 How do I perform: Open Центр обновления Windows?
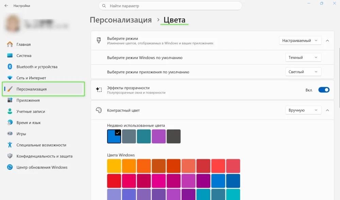click(44, 167)
